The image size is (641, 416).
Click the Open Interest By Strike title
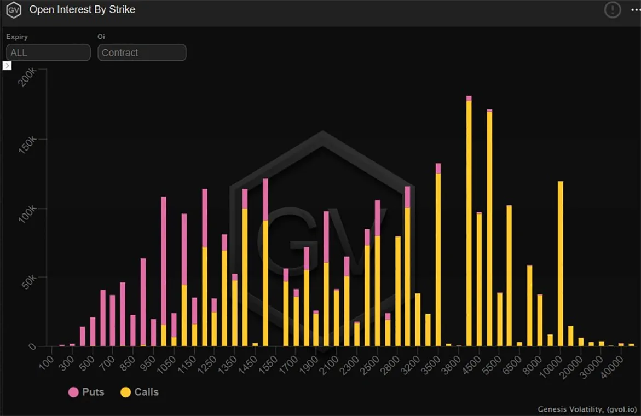click(82, 9)
